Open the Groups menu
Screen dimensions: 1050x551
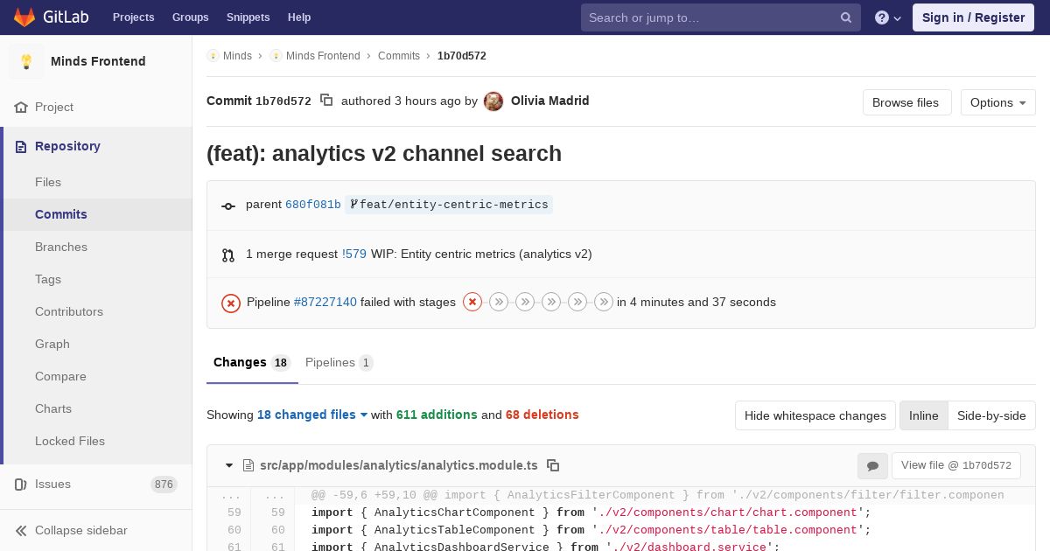click(191, 17)
